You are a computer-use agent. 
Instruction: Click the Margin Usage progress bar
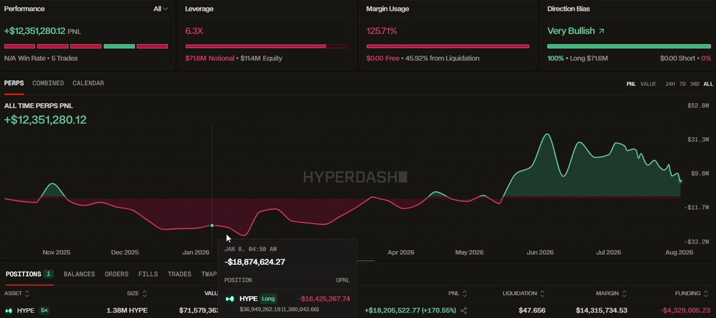(x=448, y=46)
